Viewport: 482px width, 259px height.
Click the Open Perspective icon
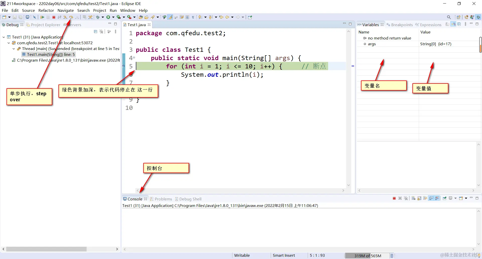tap(458, 17)
